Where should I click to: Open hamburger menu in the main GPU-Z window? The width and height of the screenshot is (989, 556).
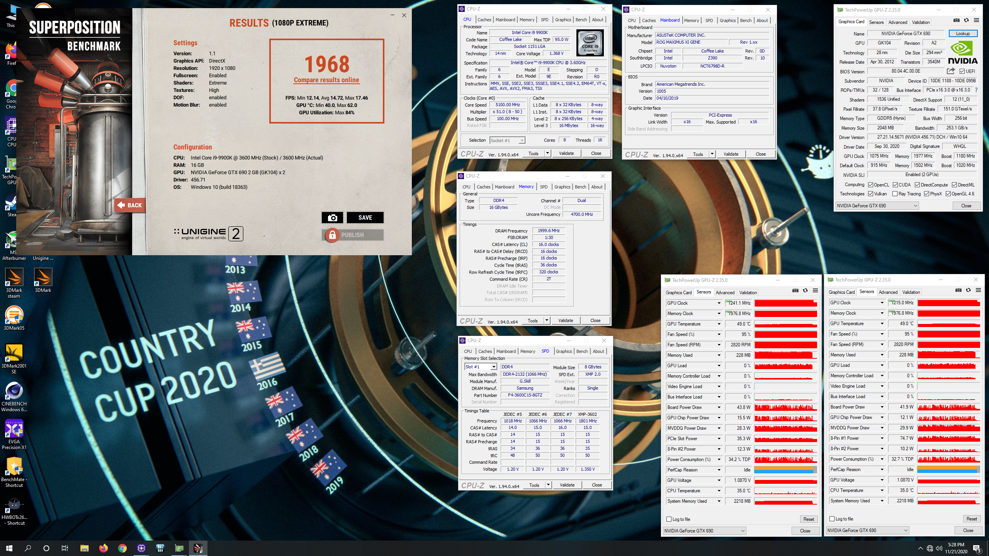977,20
